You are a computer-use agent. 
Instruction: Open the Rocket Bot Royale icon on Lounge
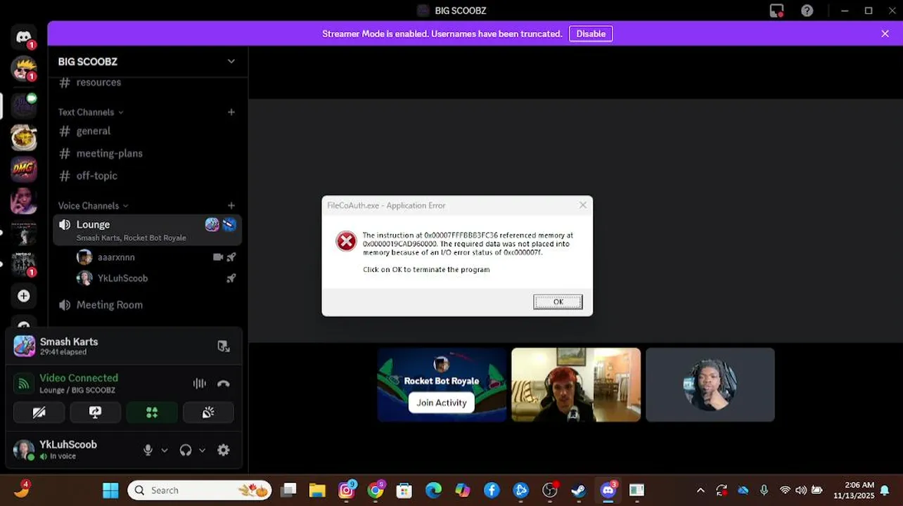click(x=229, y=224)
